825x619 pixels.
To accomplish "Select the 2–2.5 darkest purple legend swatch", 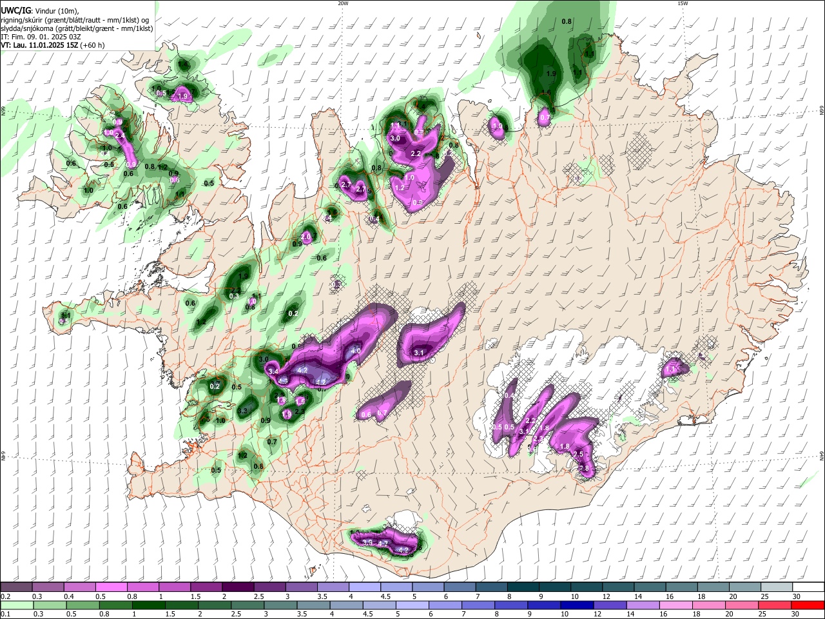I will tap(238, 587).
